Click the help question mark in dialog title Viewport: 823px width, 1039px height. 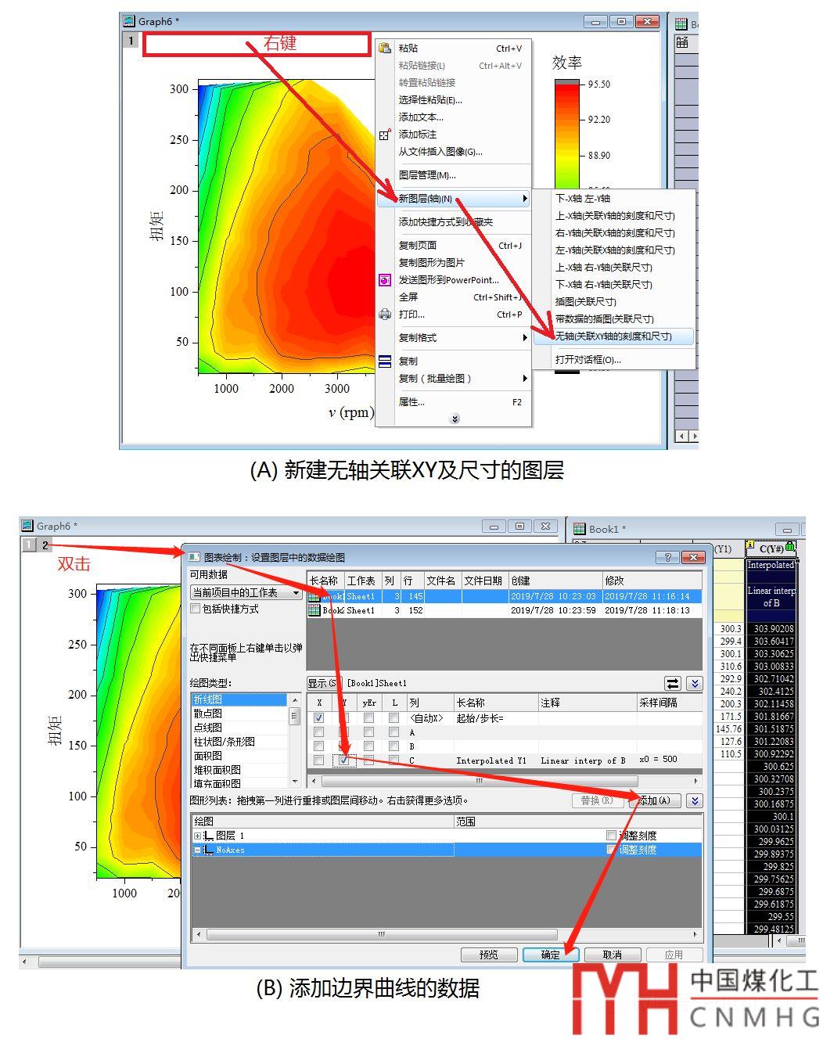pyautogui.click(x=667, y=557)
